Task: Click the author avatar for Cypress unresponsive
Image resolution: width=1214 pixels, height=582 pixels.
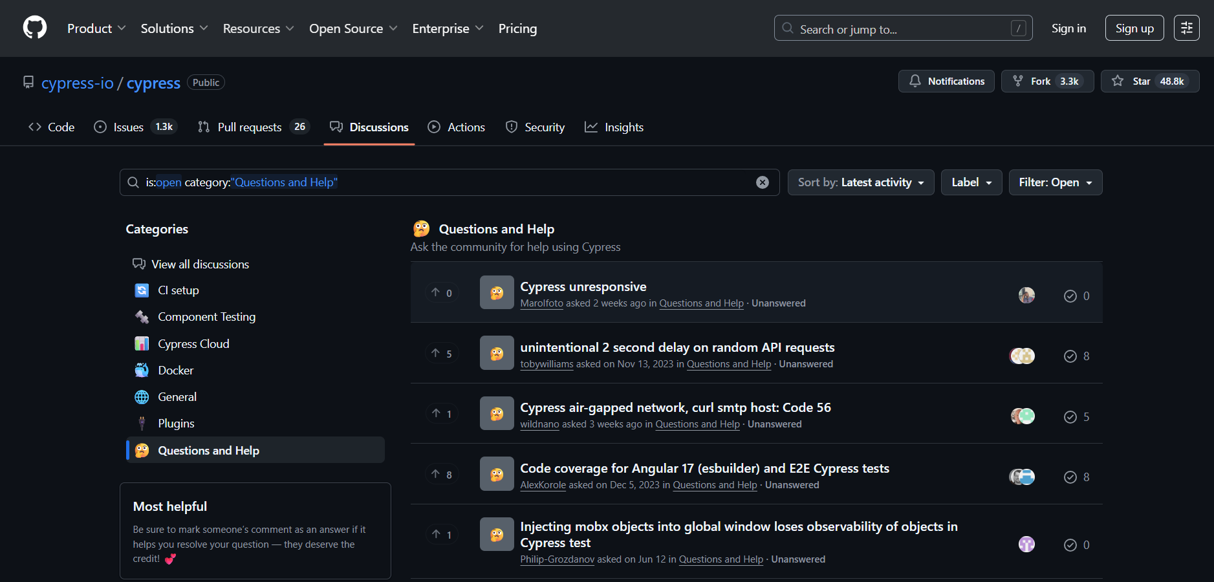Action: [1026, 296]
